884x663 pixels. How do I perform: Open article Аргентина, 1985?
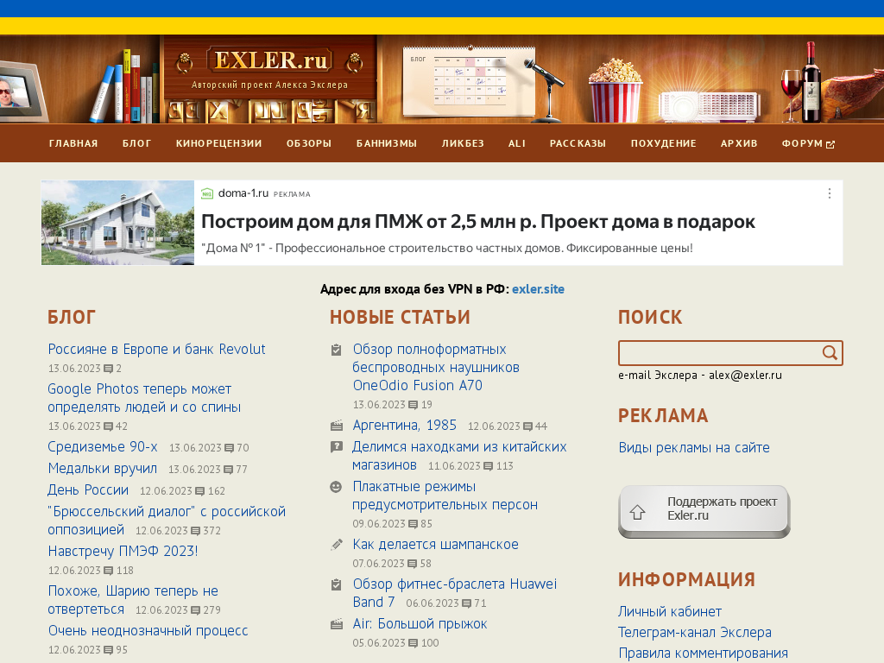coord(404,425)
